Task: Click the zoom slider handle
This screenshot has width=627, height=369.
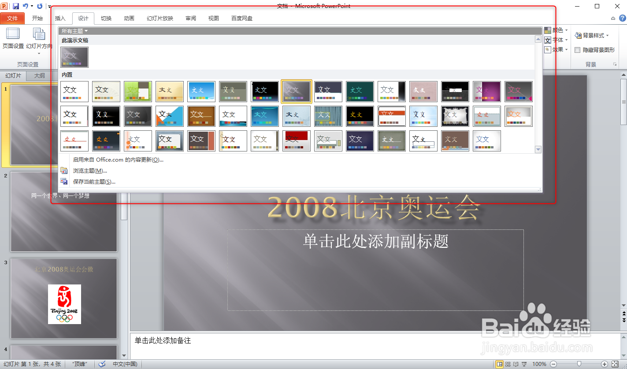Action: tap(579, 364)
